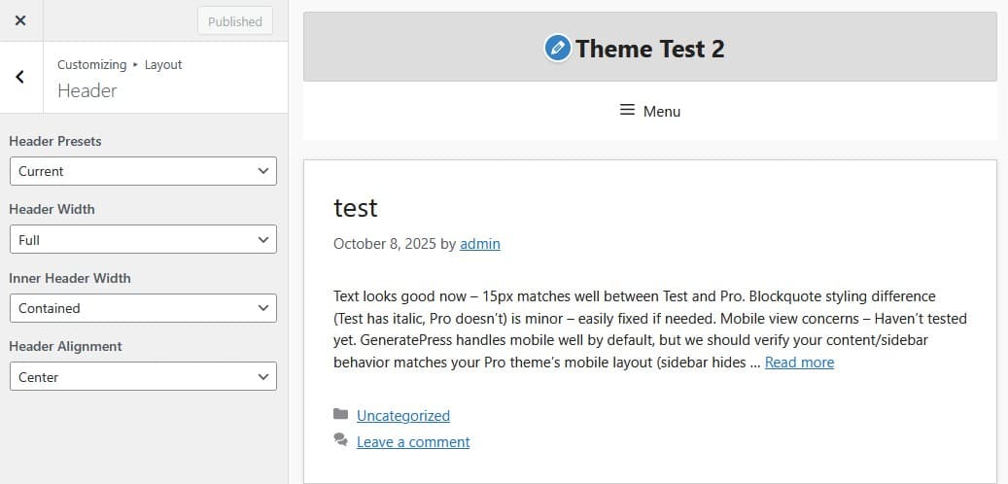Screen dimensions: 1008x484
Task: Open the post titled test
Action: [356, 207]
